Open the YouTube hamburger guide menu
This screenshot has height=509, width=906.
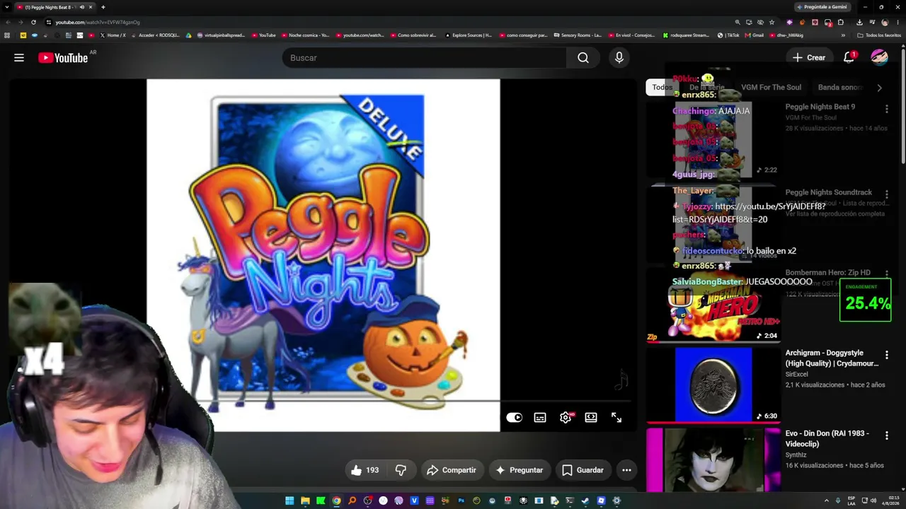click(19, 58)
